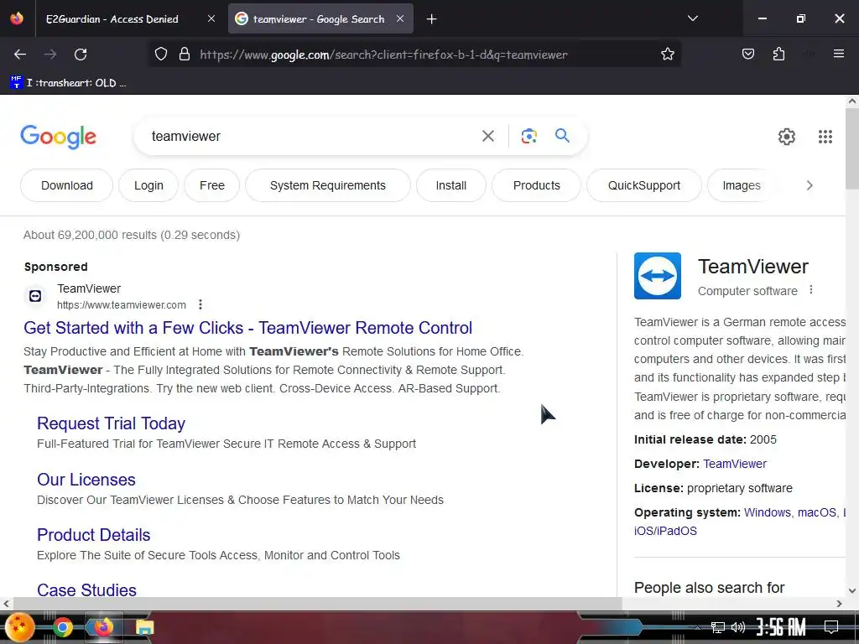Open Product Details sitelink
859x644 pixels.
click(94, 535)
